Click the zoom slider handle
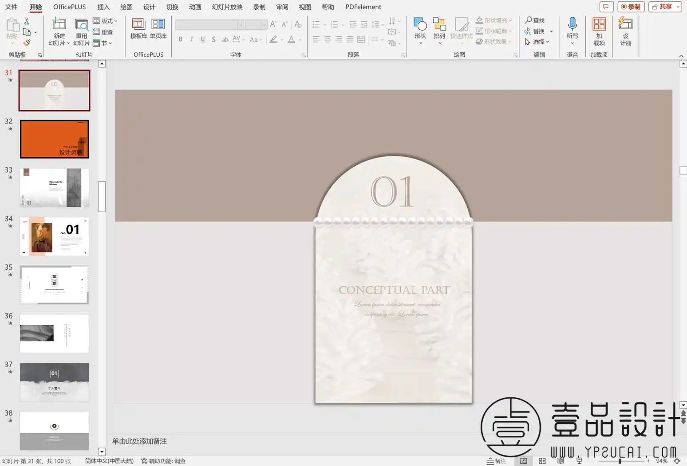This screenshot has height=466, width=687. (620, 461)
